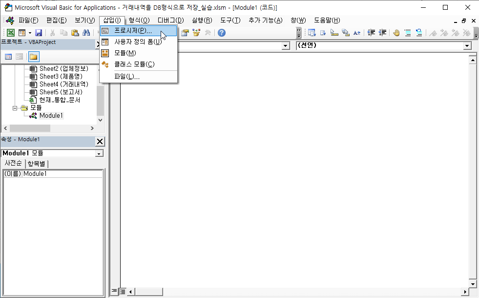Click the Cut scissors icon
The width and height of the screenshot is (479, 298).
tap(52, 33)
